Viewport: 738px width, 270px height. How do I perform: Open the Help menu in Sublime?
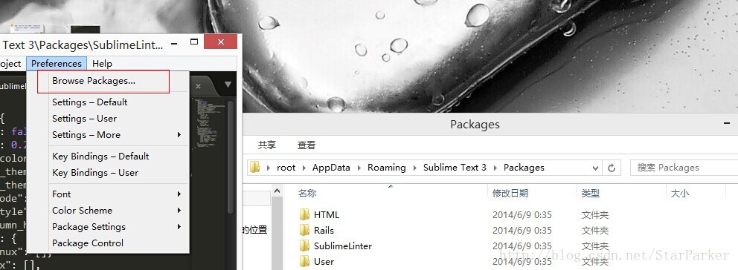coord(102,63)
